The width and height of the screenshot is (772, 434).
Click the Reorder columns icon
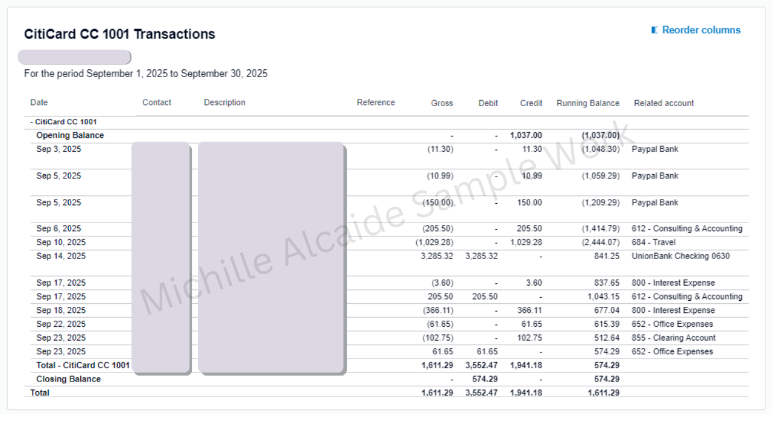tap(654, 30)
